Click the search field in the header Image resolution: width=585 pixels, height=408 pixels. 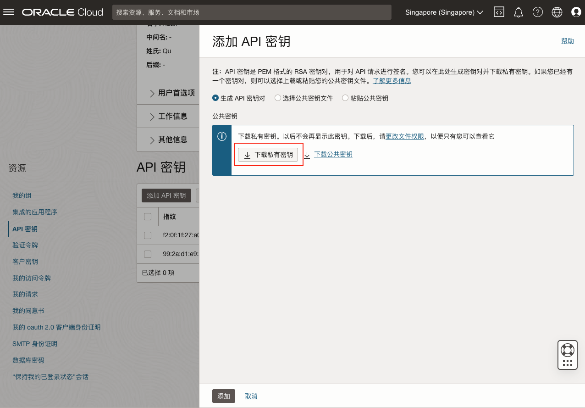click(x=252, y=12)
